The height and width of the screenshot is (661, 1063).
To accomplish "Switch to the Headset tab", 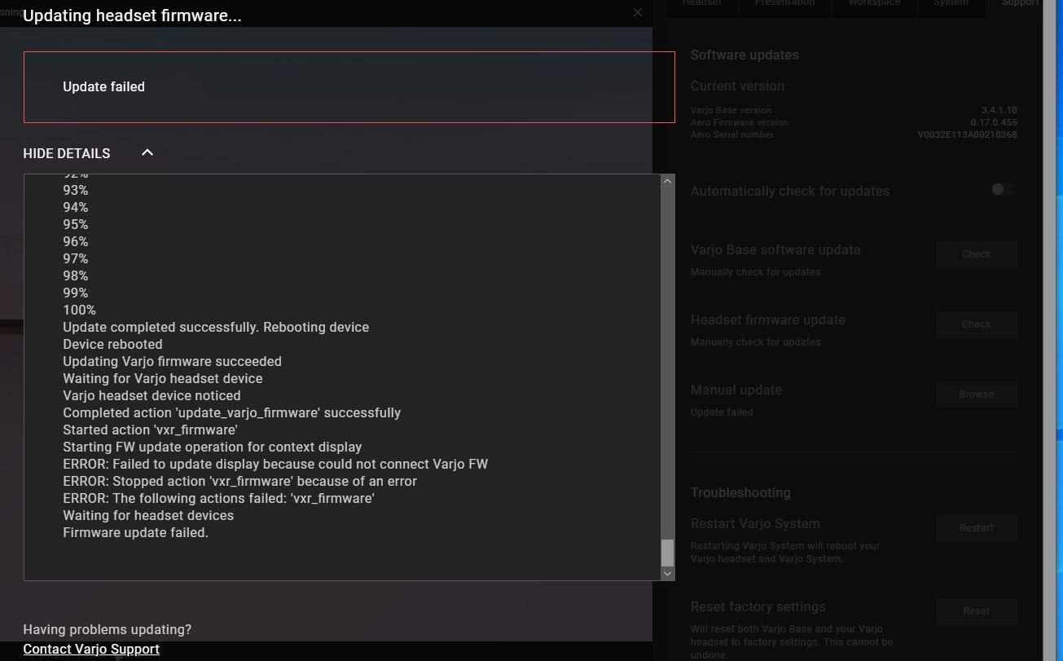I will point(701,5).
